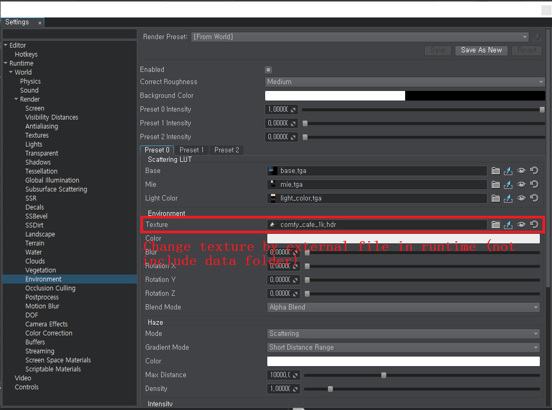The height and width of the screenshot is (410, 552).
Task: Click the Save As New button
Action: tap(481, 50)
